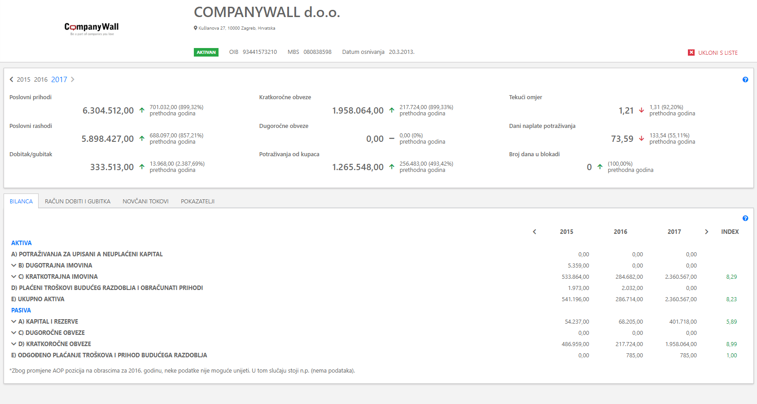
Task: Click company title COMPANYWALL d.o.o.
Action: click(x=267, y=12)
